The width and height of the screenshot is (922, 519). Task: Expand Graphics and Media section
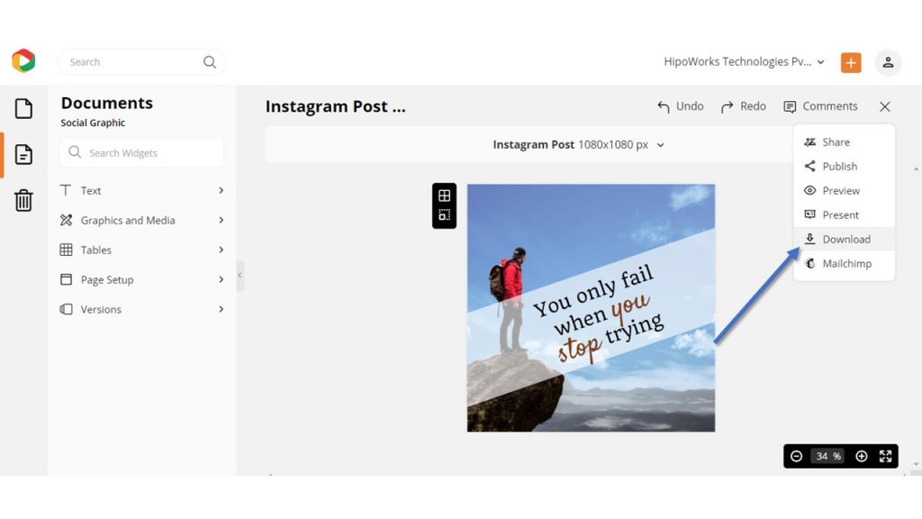coord(141,220)
